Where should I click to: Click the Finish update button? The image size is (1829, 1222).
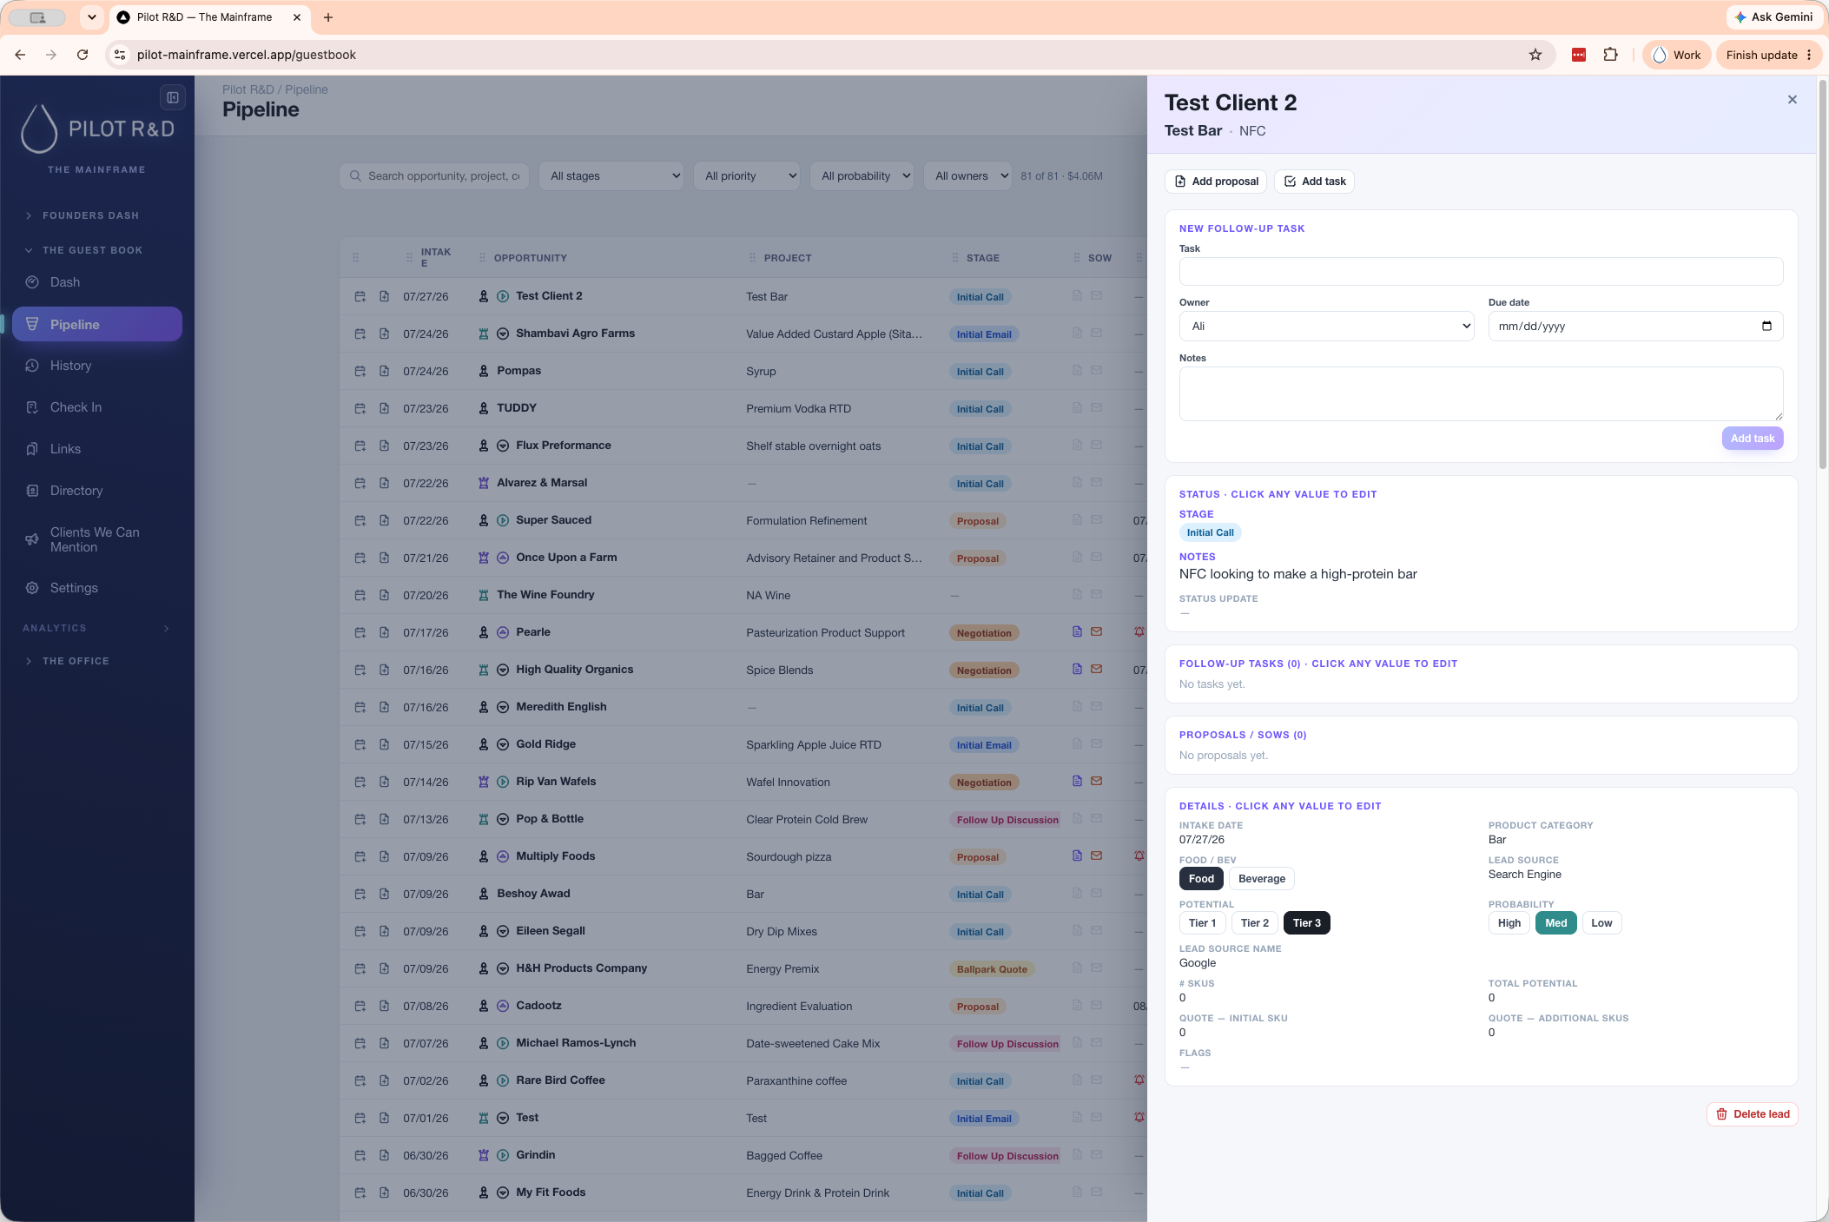point(1769,55)
